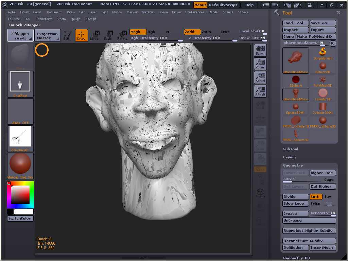Enable AAHalf antialiased view

260,90
